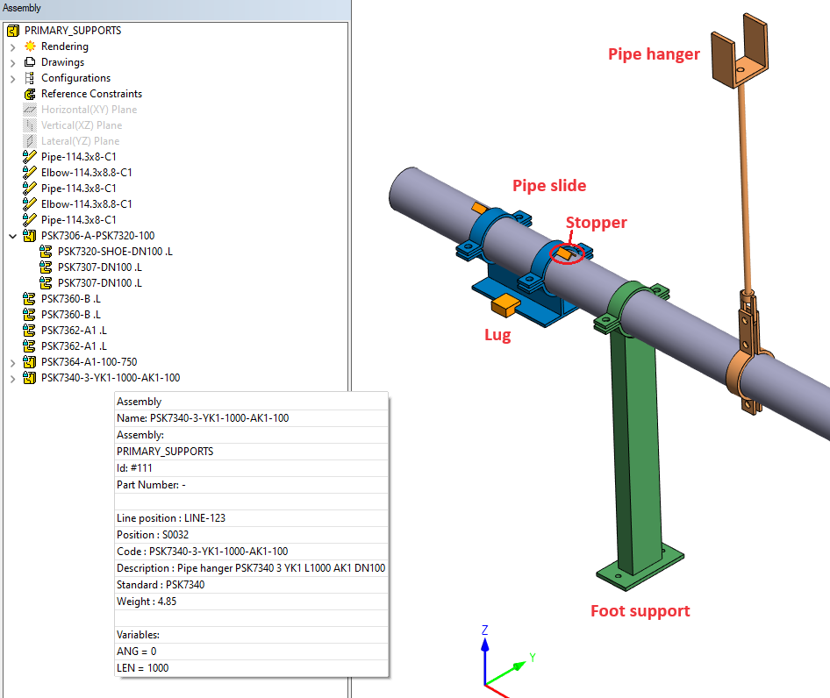
Task: Expand the Drawings node
Action: click(x=12, y=62)
